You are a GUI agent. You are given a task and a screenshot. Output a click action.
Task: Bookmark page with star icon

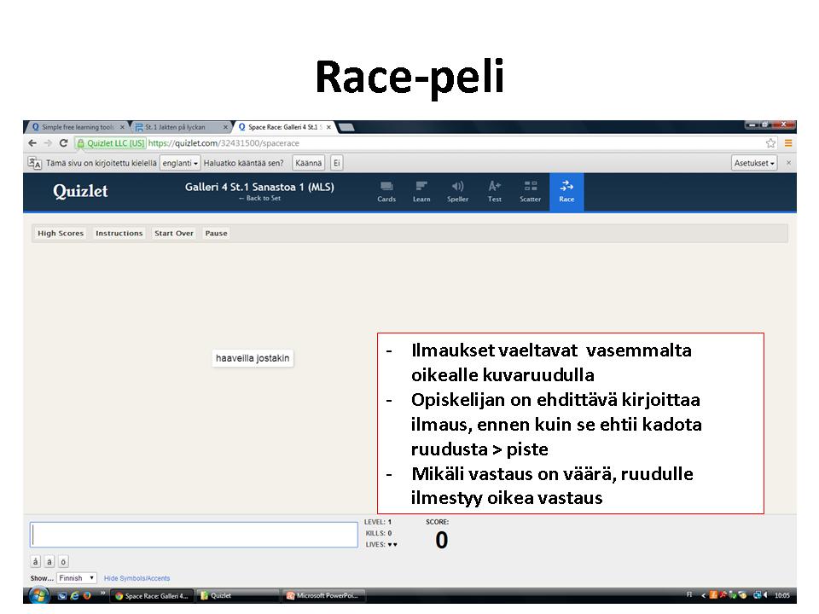pyautogui.click(x=770, y=143)
